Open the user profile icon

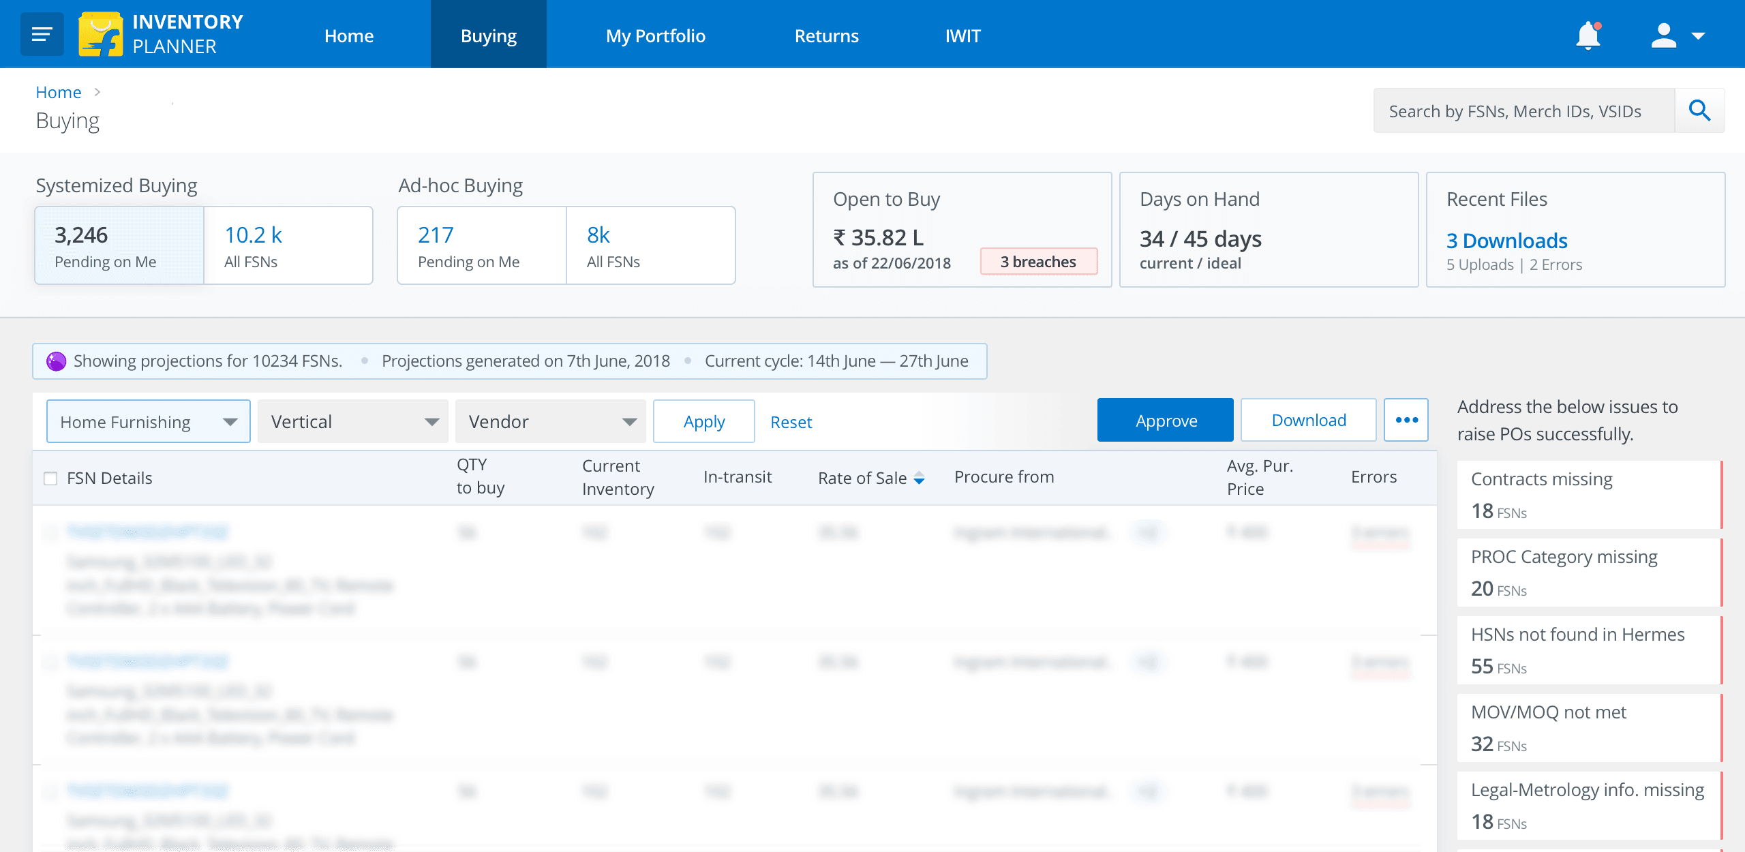pos(1663,35)
